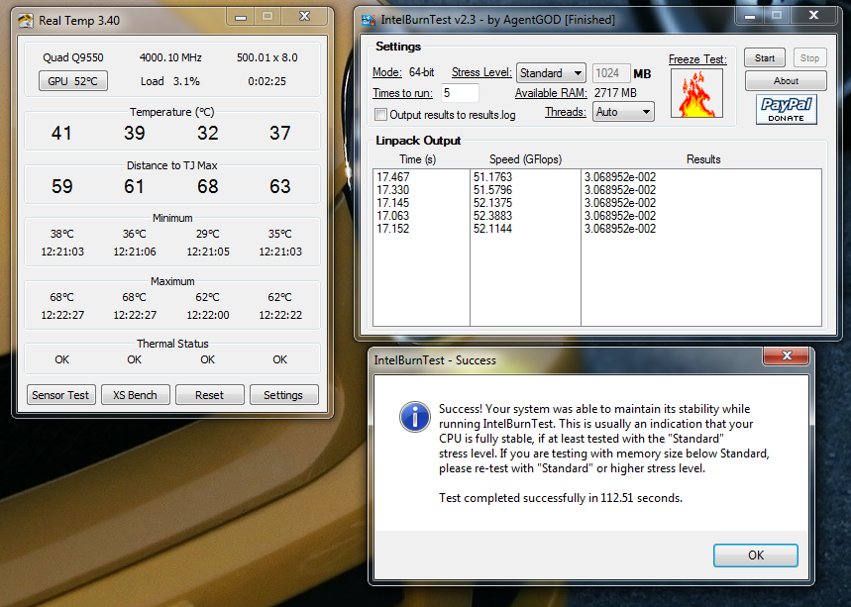Click the 0:02:25 uptime reading
Viewport: 851px width, 607px height.
267,81
